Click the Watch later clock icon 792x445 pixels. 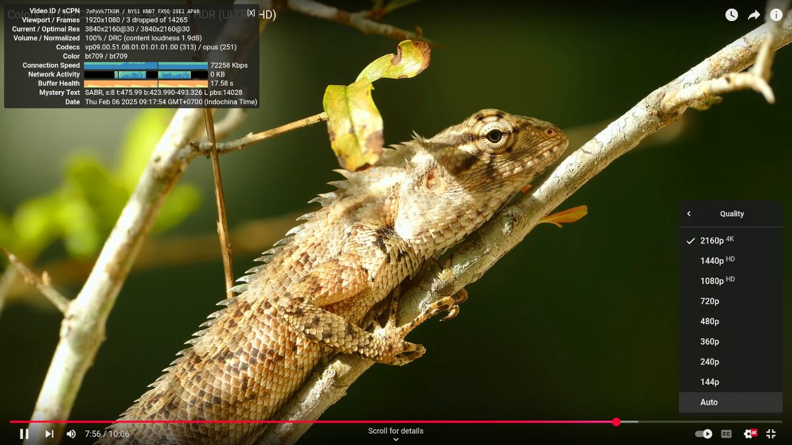click(x=732, y=15)
